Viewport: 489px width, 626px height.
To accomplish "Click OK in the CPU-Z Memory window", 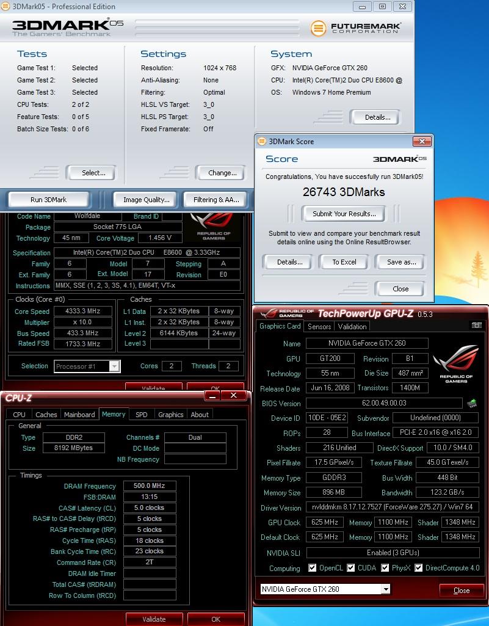I will tap(216, 619).
